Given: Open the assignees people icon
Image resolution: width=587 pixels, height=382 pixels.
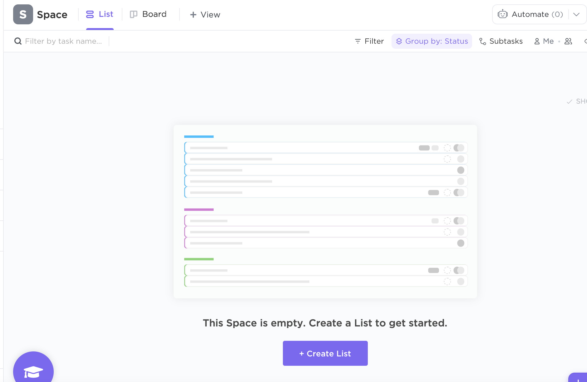Looking at the screenshot, I should [x=568, y=41].
